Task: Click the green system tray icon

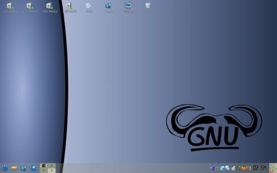Action: [x=238, y=168]
